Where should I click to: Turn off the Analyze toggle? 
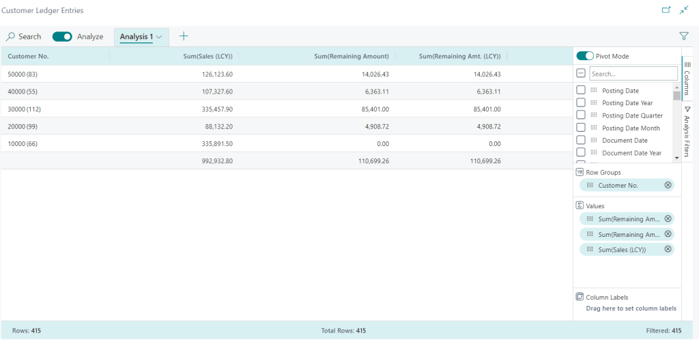click(x=62, y=36)
